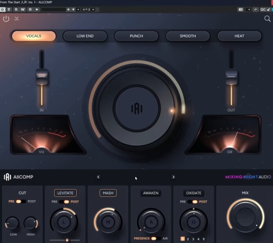273x243 pixels.
Task: Click the LOW cut knob
Action: tap(12, 223)
